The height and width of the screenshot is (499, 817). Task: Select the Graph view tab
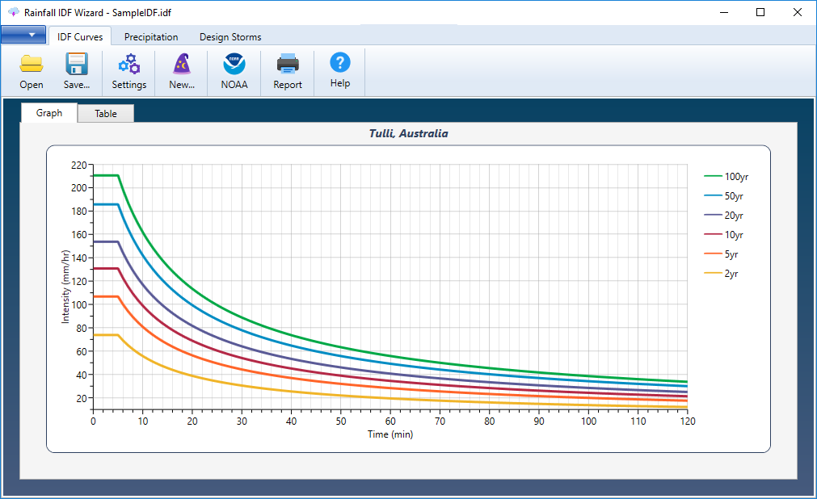coord(49,112)
